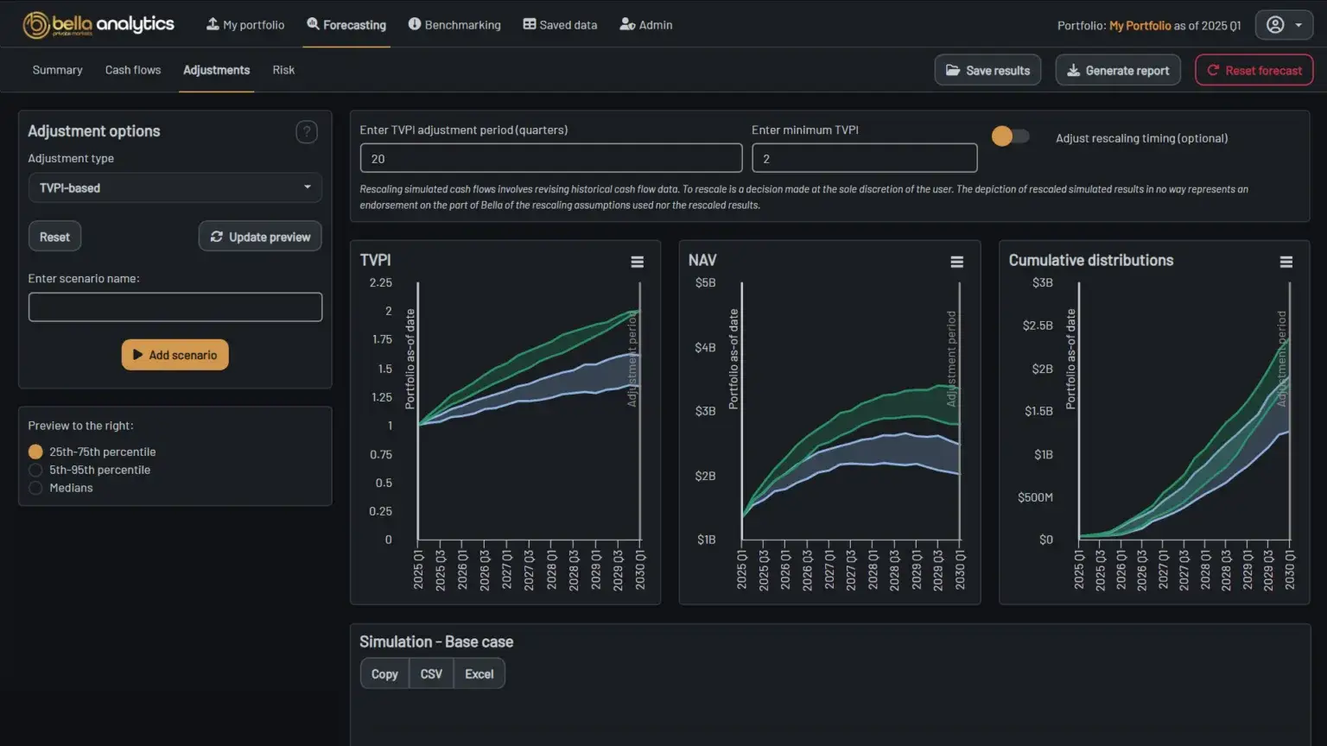
Task: Expand the Adjustment type TVPI-based dropdown
Action: click(175, 187)
